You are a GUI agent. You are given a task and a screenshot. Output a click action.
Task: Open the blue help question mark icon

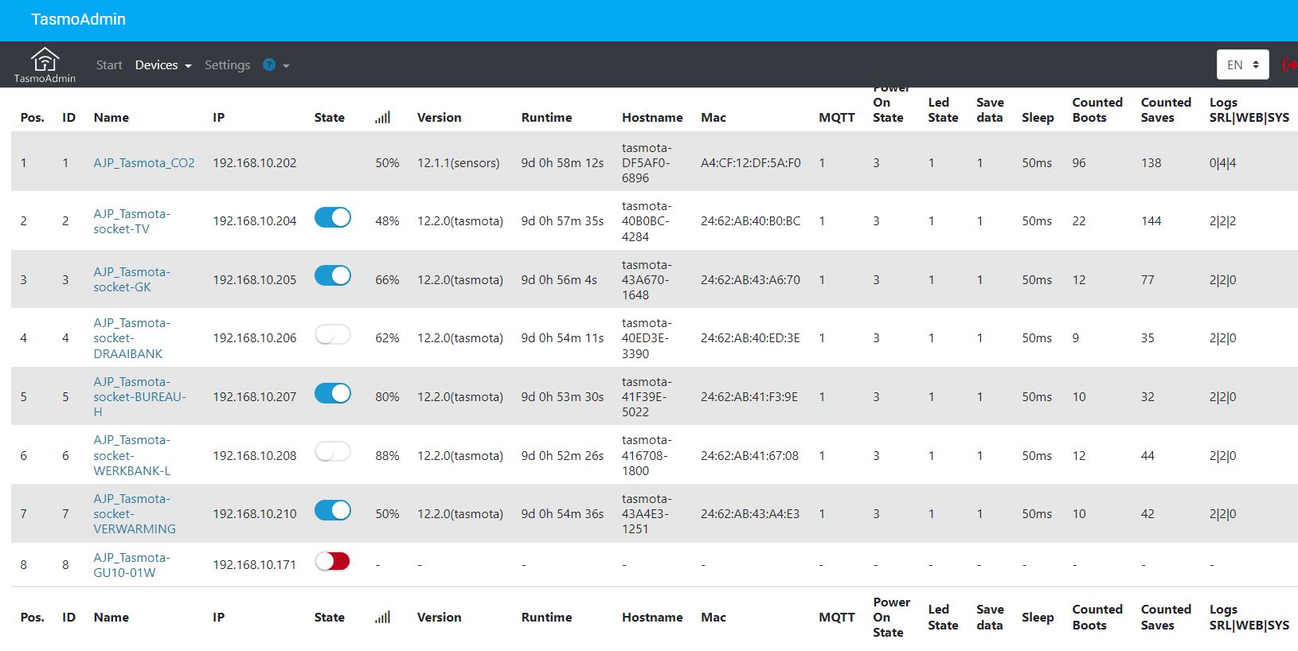click(x=269, y=64)
